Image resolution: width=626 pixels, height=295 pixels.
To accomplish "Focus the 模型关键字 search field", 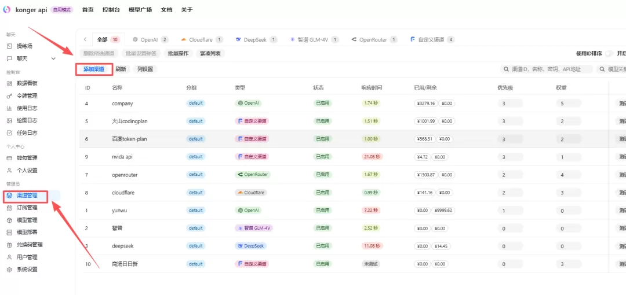I will (612, 69).
